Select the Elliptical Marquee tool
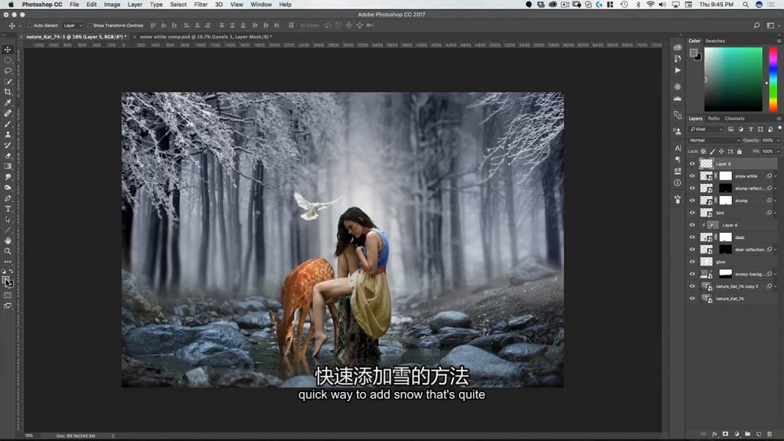The height and width of the screenshot is (441, 784). tap(8, 60)
